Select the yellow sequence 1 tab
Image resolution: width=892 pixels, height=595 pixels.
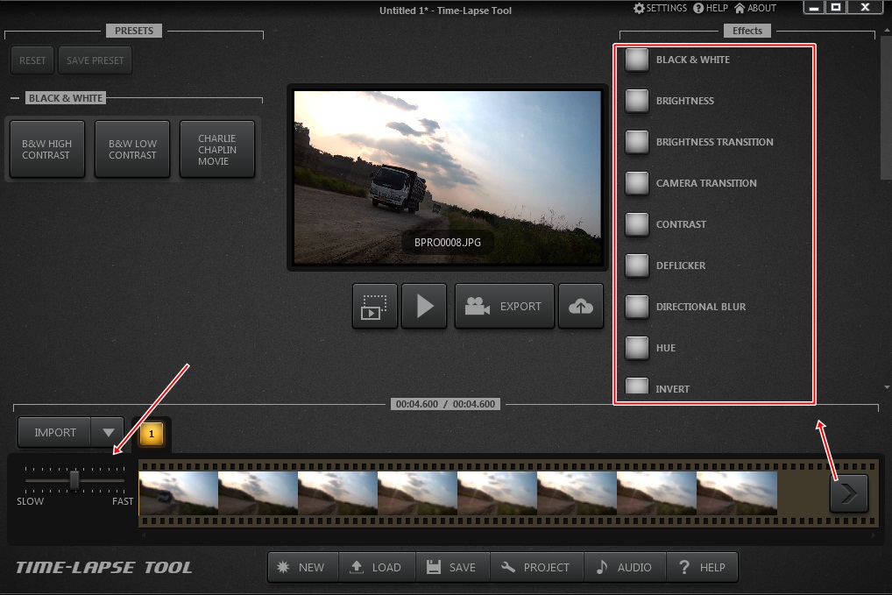[x=152, y=434]
